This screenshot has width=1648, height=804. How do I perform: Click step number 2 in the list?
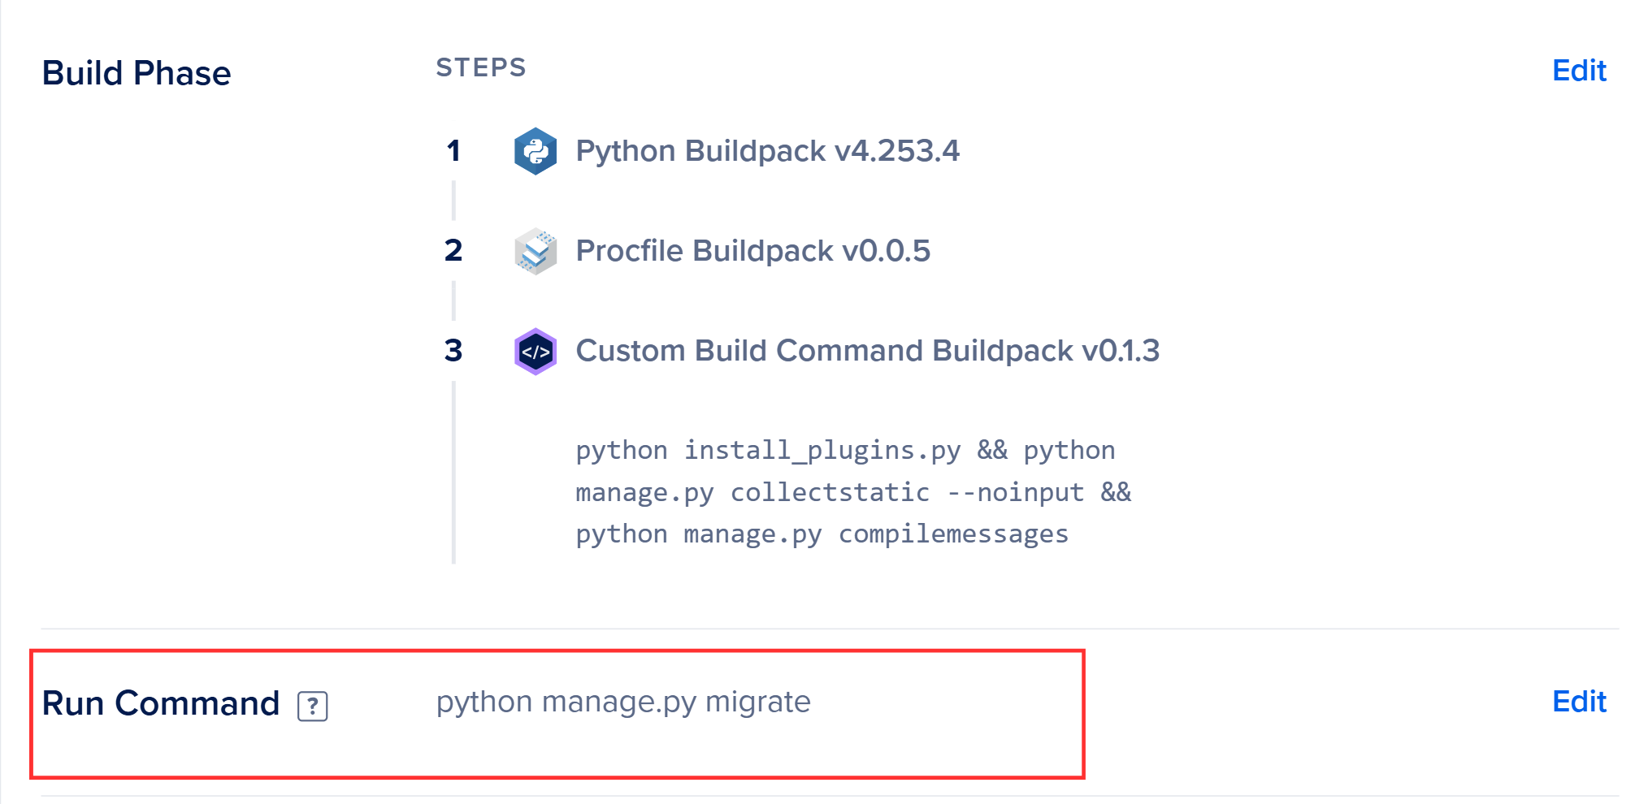(x=453, y=251)
